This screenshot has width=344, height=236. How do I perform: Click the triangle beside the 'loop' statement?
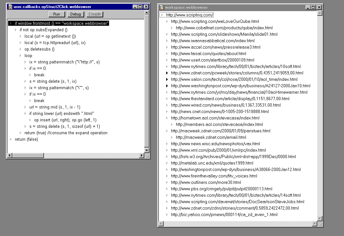(x=21, y=56)
